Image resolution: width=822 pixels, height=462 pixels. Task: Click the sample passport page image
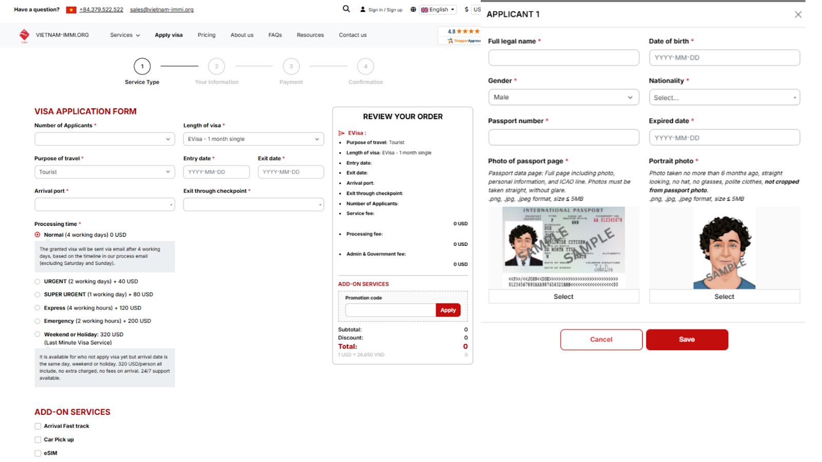click(563, 247)
